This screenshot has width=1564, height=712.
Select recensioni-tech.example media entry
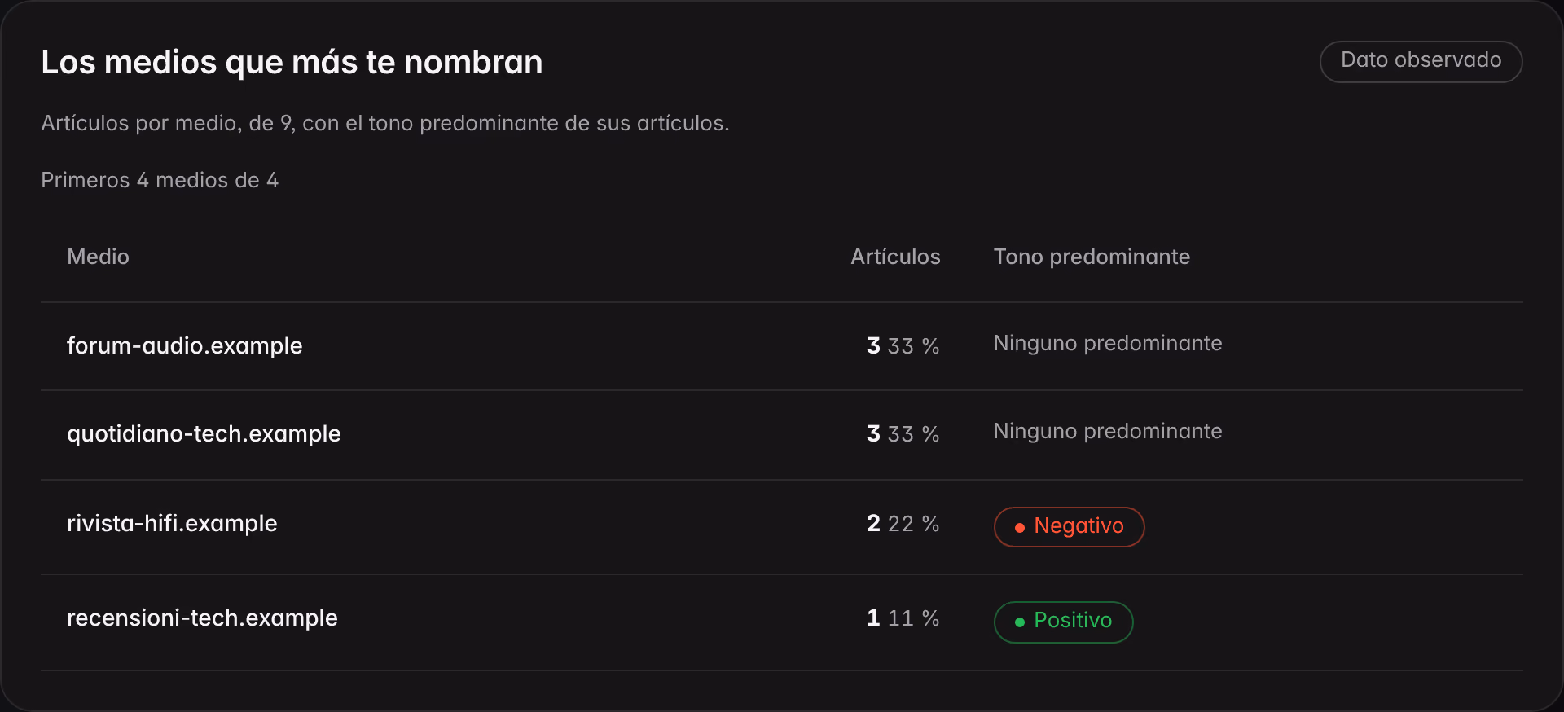pyautogui.click(x=202, y=618)
